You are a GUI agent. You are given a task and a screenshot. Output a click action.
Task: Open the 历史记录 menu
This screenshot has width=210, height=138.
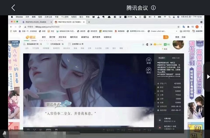(48, 17)
